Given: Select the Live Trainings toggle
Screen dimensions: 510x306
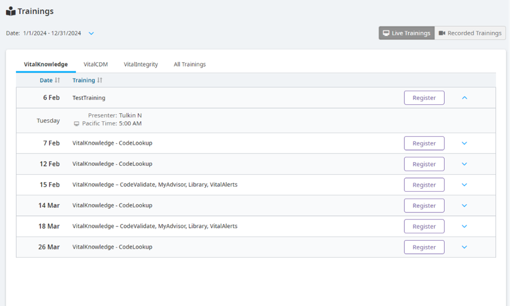Looking at the screenshot, I should [406, 33].
